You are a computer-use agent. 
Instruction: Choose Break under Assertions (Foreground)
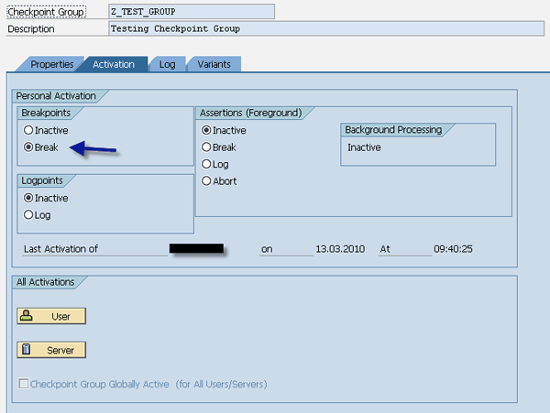207,147
